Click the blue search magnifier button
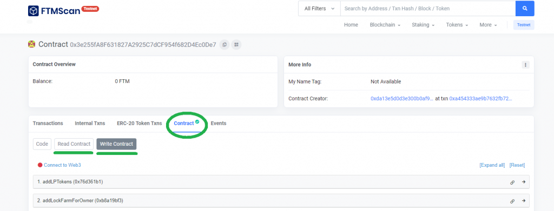 click(525, 9)
